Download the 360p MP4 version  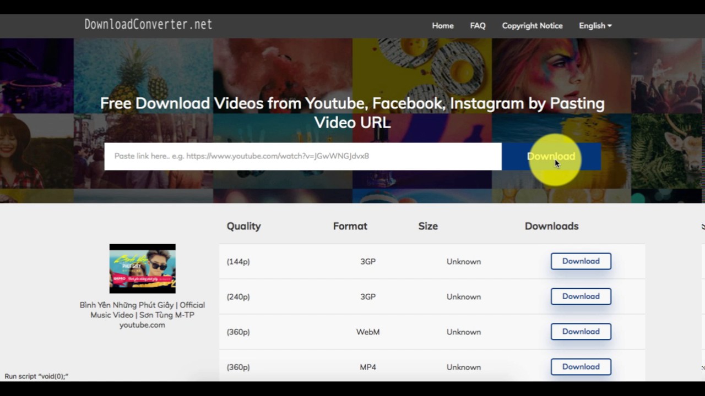click(x=581, y=367)
